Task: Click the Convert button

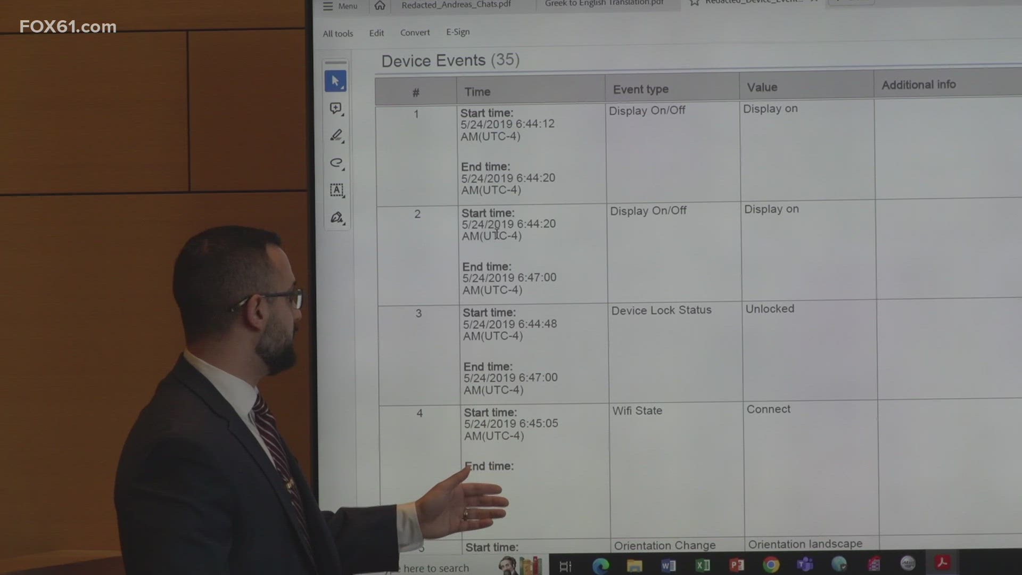Action: (x=415, y=31)
